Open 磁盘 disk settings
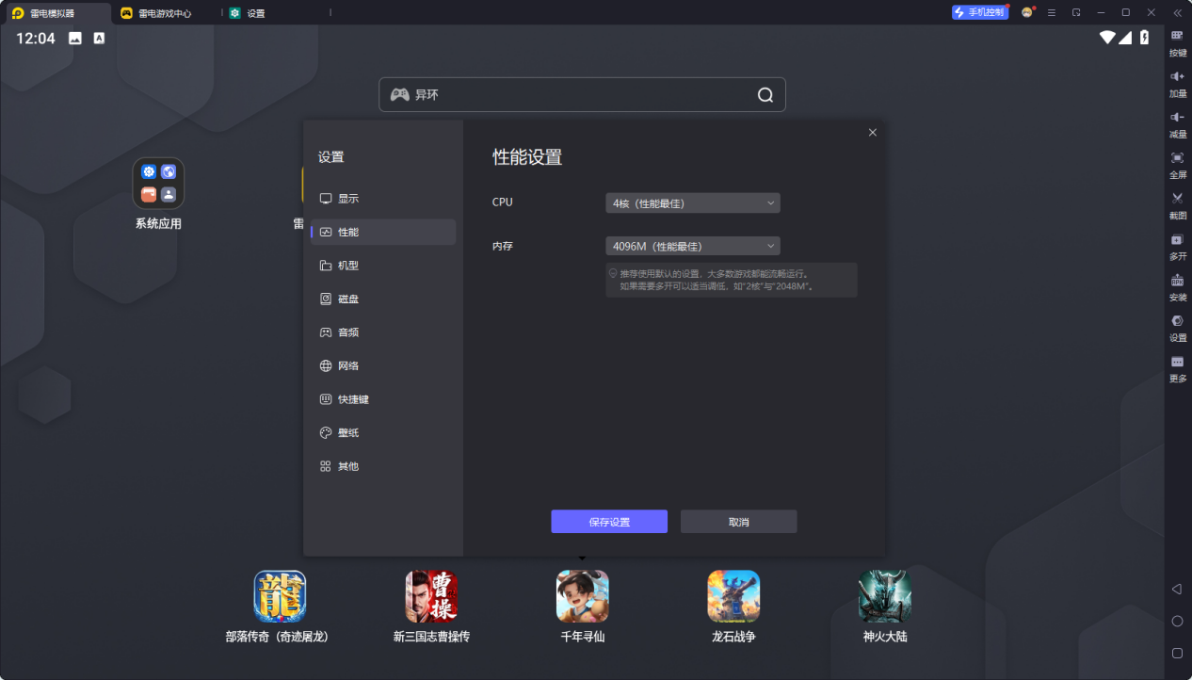The width and height of the screenshot is (1192, 680). pos(383,299)
